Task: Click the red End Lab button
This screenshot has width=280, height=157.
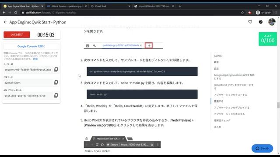Action: pos(17,35)
